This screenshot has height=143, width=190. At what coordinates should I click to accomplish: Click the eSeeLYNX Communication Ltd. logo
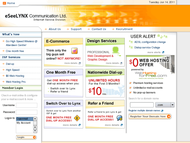pyautogui.click(x=36, y=16)
